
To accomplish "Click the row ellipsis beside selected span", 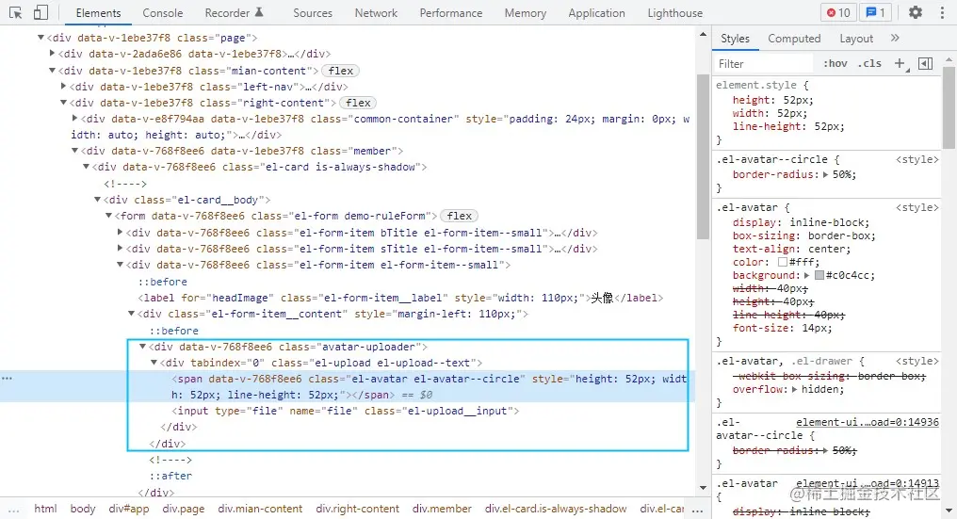I will [7, 379].
